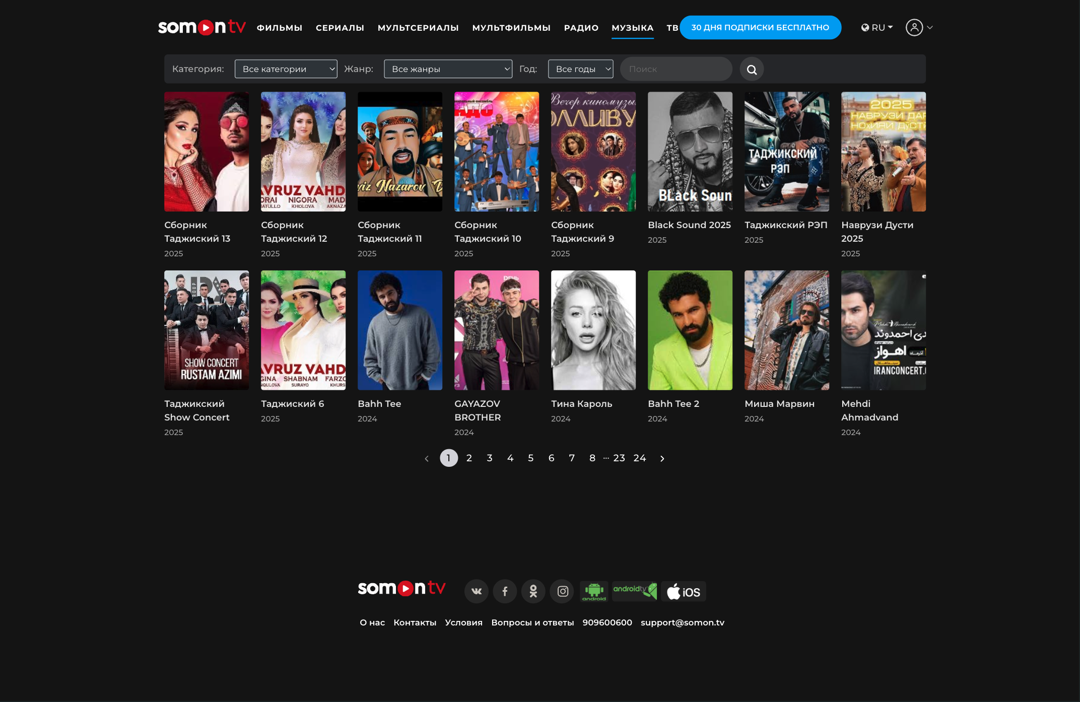
Task: Click the footer SomonTV logo
Action: (401, 588)
